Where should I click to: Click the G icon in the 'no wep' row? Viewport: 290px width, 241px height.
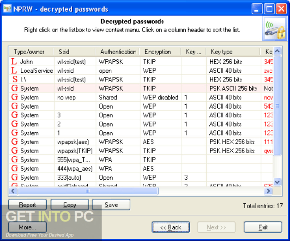(x=15, y=97)
